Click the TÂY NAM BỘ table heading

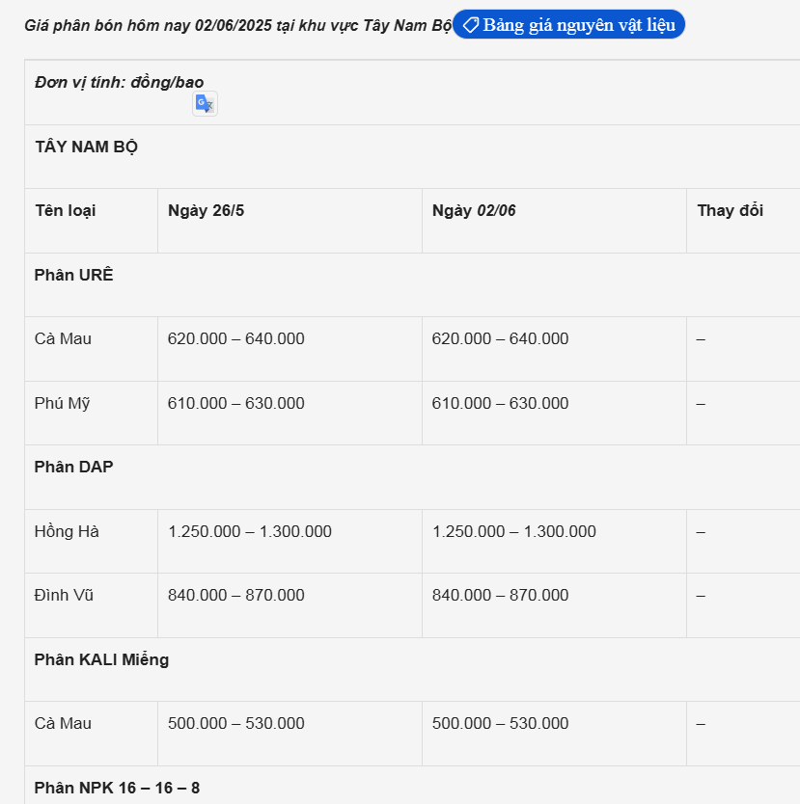point(87,147)
